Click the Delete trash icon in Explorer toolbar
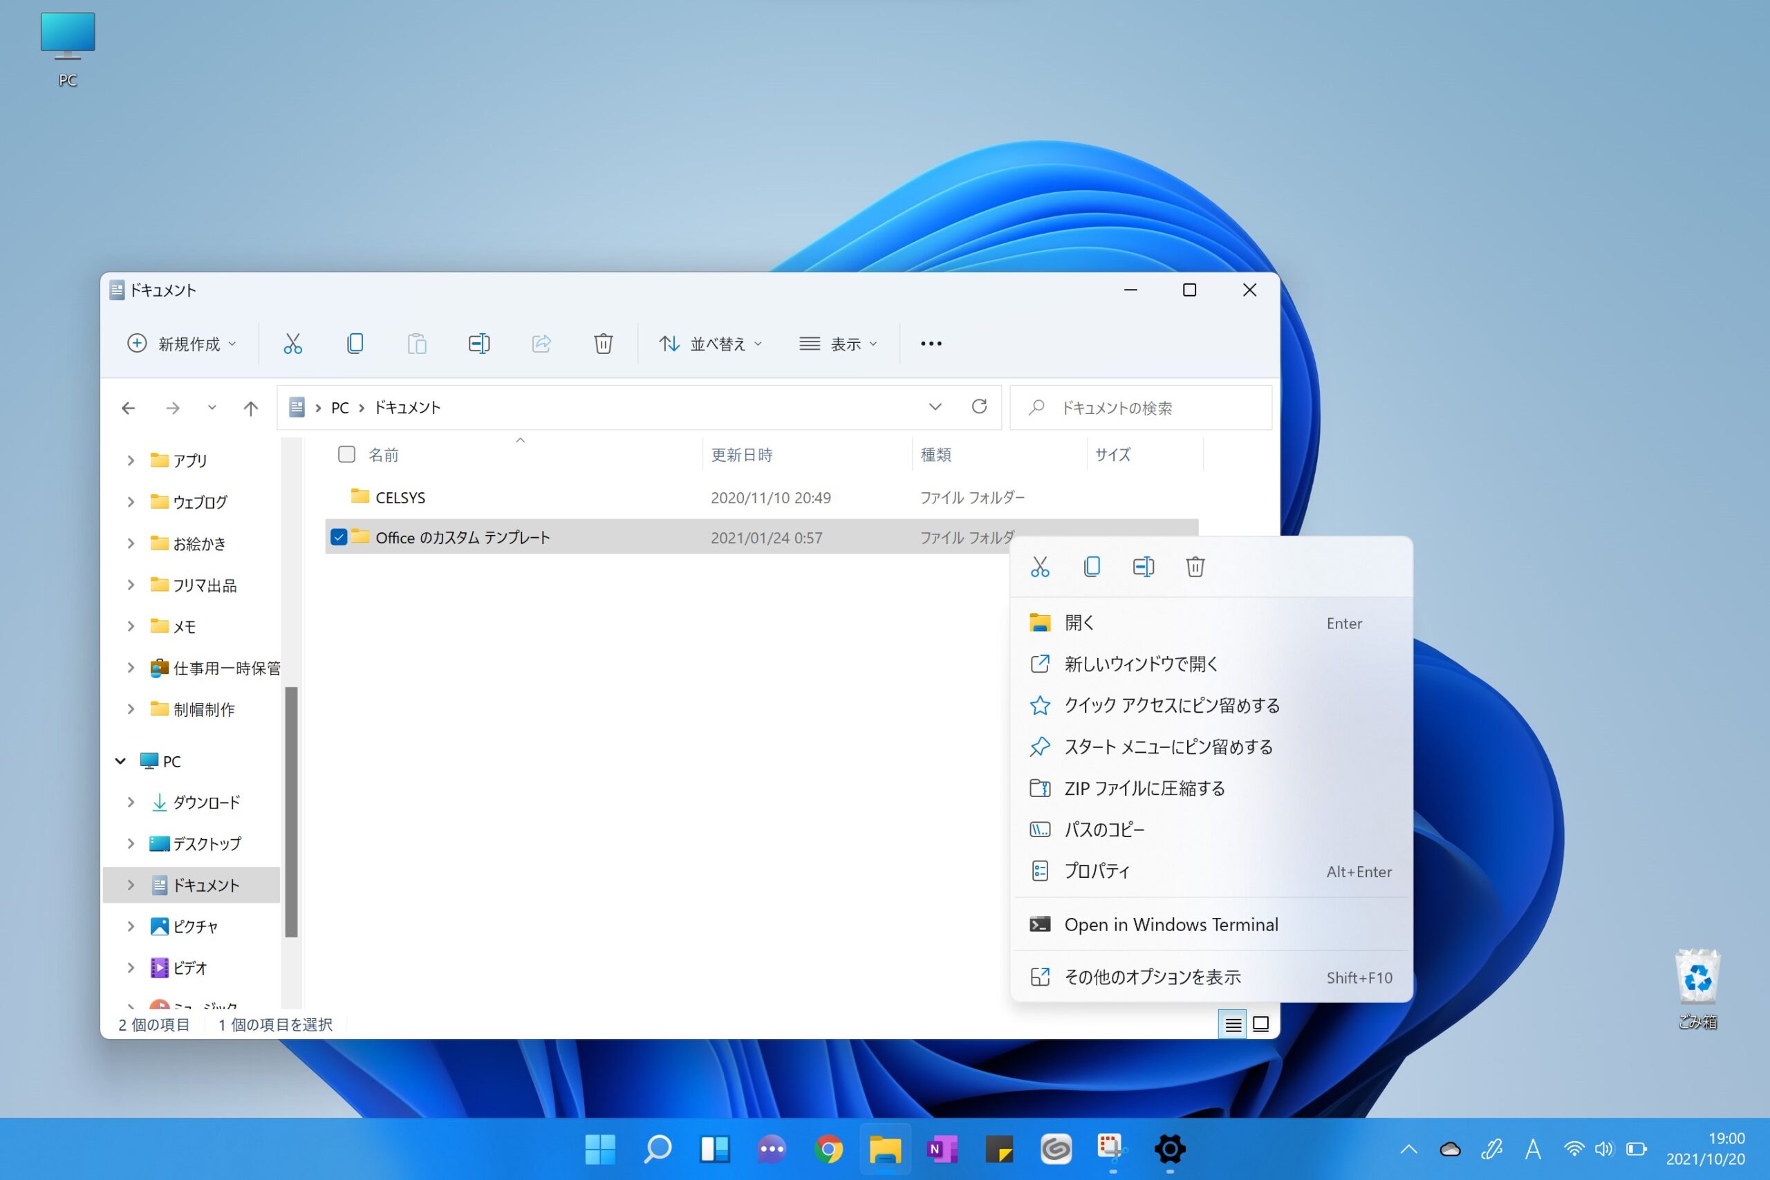Image resolution: width=1770 pixels, height=1180 pixels. (x=603, y=344)
